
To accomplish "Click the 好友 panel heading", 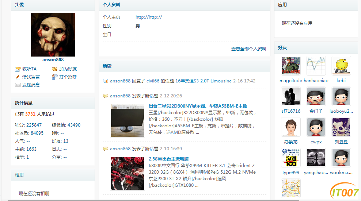I will [x=282, y=48].
